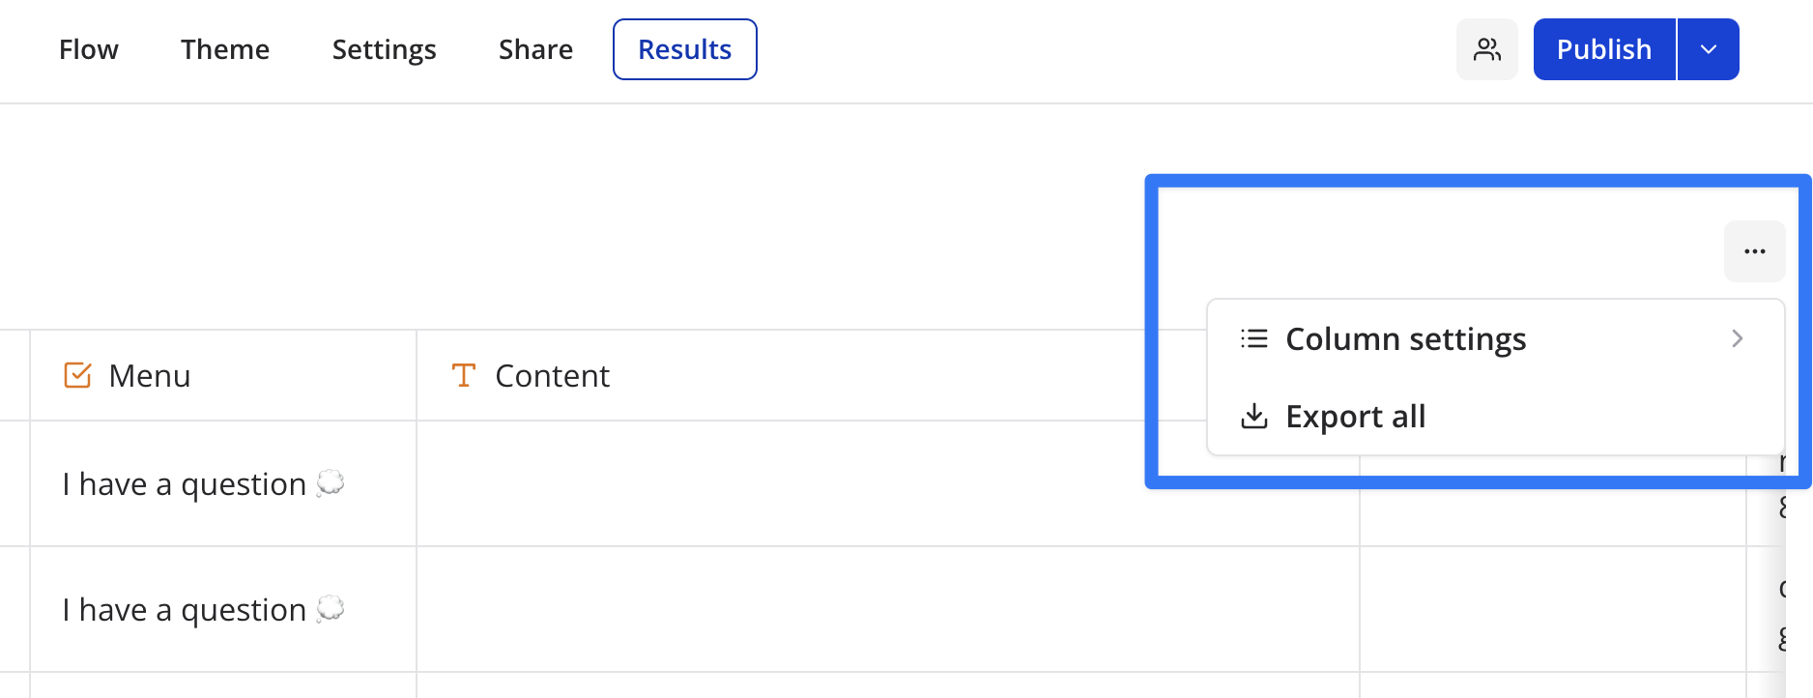Click the download icon next to Export all
The width and height of the screenshot is (1813, 698).
pyautogui.click(x=1253, y=416)
